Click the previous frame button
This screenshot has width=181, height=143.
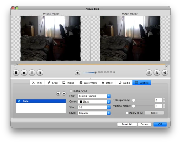32,73
